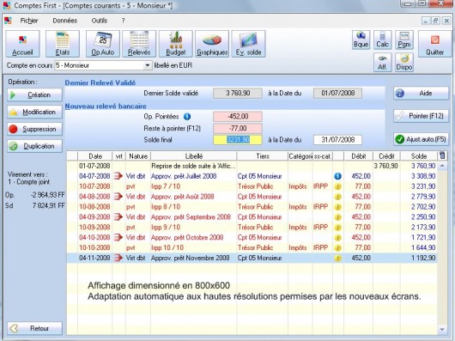The image size is (455, 341).
Task: Click yellow marker on Irpp 7 / 10 row
Action: 337,186
